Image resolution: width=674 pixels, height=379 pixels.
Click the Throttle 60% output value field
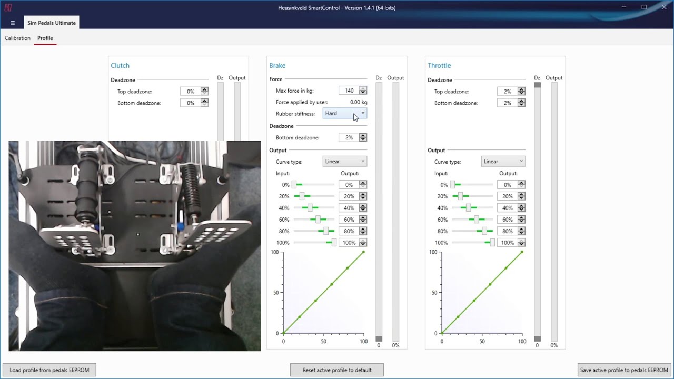[x=507, y=220]
